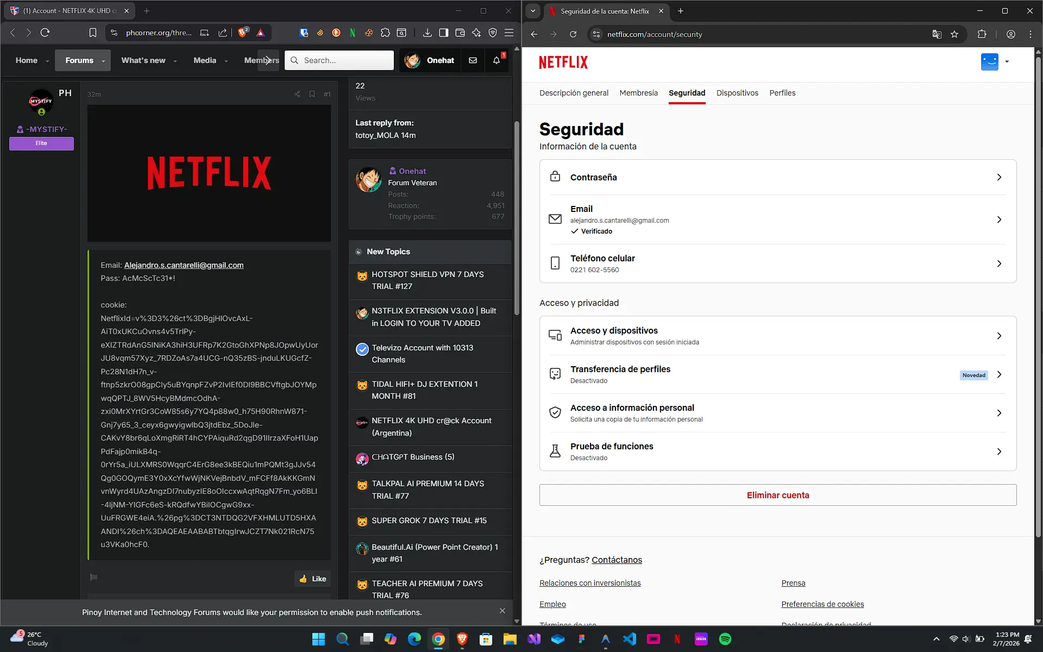
Task: Expand the Media menu dropdown arrow
Action: click(226, 61)
